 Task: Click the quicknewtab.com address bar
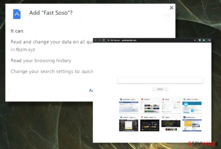tap(150, 40)
